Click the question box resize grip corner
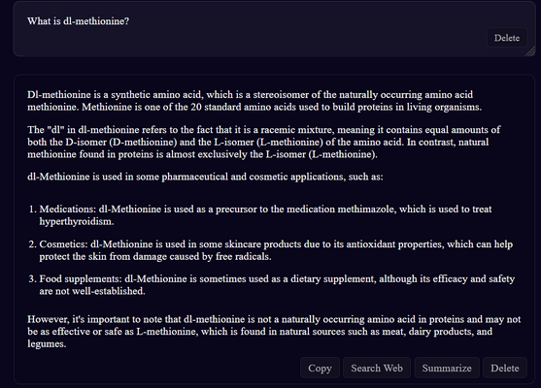Viewport: 541px width, 388px height. [531, 51]
